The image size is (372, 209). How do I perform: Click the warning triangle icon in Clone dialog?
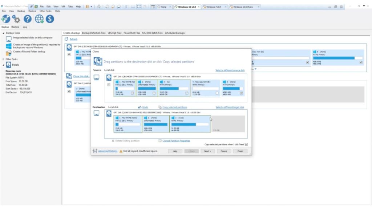pyautogui.click(x=121, y=151)
